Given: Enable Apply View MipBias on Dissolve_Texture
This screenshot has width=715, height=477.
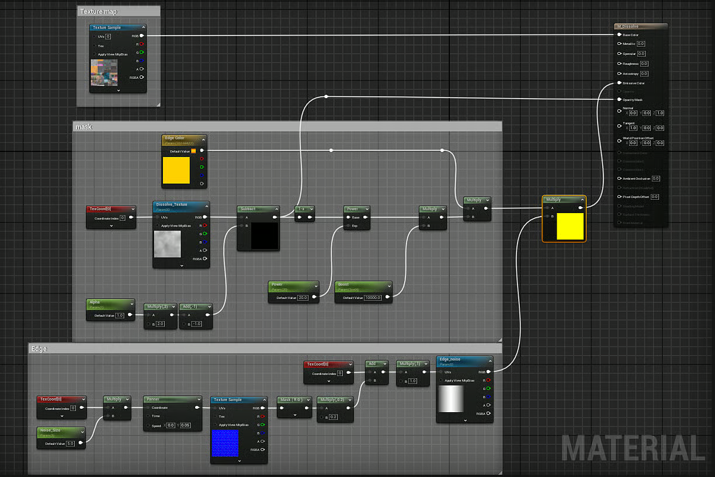Looking at the screenshot, I should coord(157,225).
